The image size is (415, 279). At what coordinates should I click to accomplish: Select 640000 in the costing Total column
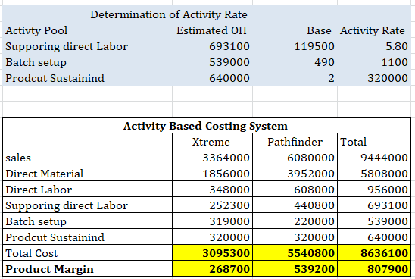click(388, 237)
